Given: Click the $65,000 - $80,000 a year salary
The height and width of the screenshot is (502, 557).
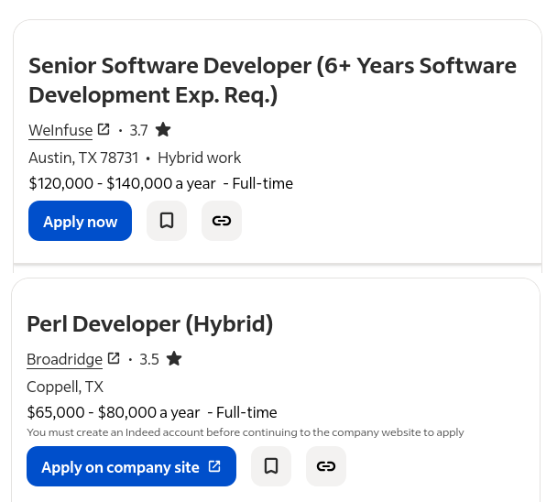Looking at the screenshot, I should (x=113, y=412).
